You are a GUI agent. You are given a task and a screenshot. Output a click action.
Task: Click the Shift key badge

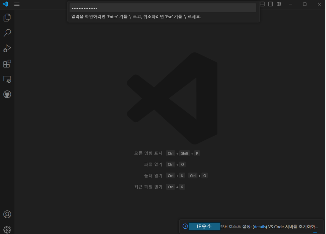tap(185, 153)
